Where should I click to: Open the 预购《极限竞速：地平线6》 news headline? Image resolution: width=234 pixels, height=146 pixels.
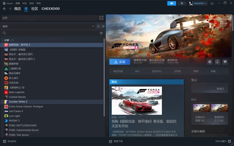144,124
